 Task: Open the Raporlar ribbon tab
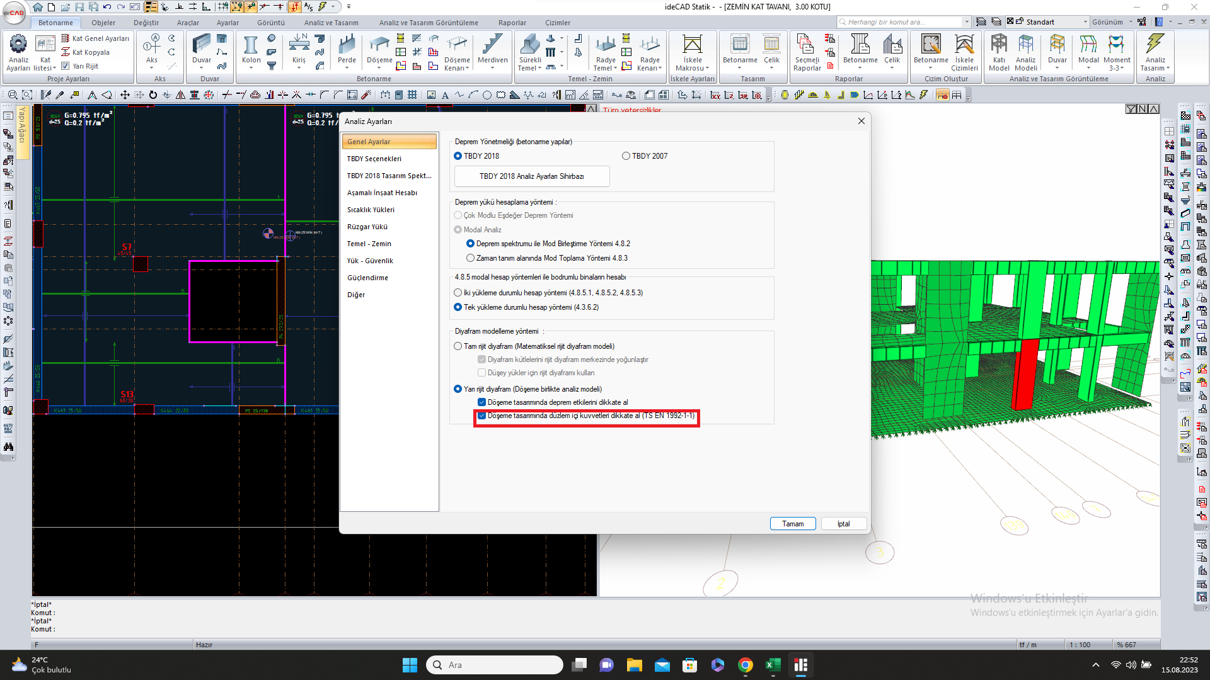(x=512, y=23)
